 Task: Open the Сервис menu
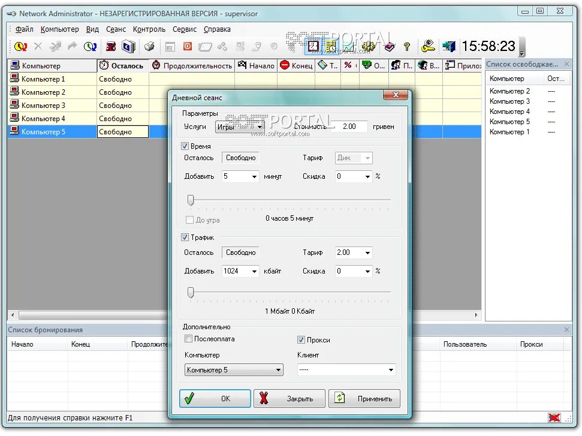click(185, 29)
